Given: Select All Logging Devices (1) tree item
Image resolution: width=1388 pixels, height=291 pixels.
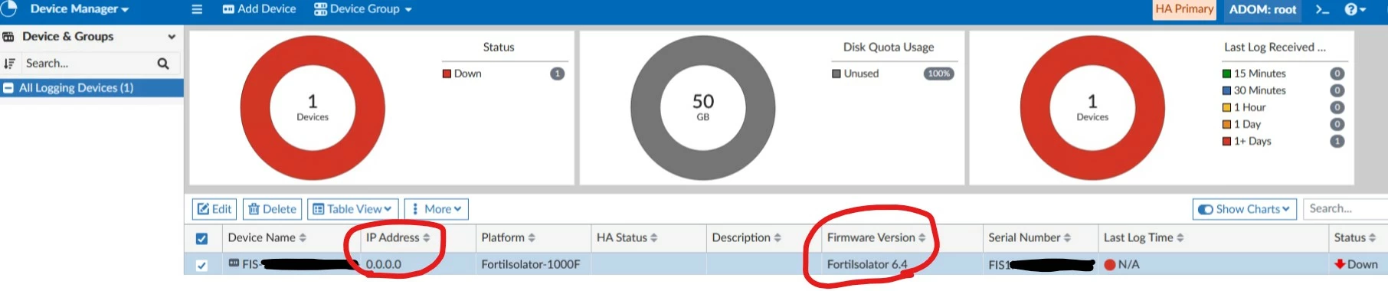Looking at the screenshot, I should click(92, 88).
